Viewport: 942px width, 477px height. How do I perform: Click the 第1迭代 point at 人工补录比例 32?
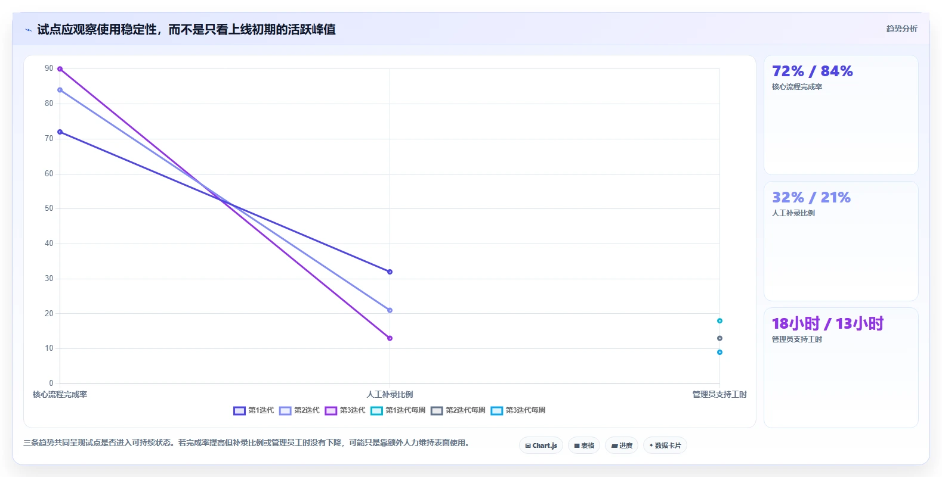coord(390,272)
